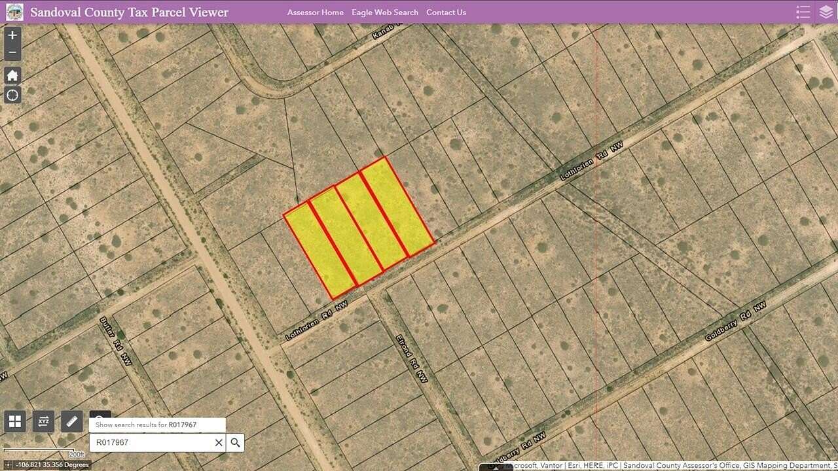Click the Butter Rd NW road label

tap(116, 341)
